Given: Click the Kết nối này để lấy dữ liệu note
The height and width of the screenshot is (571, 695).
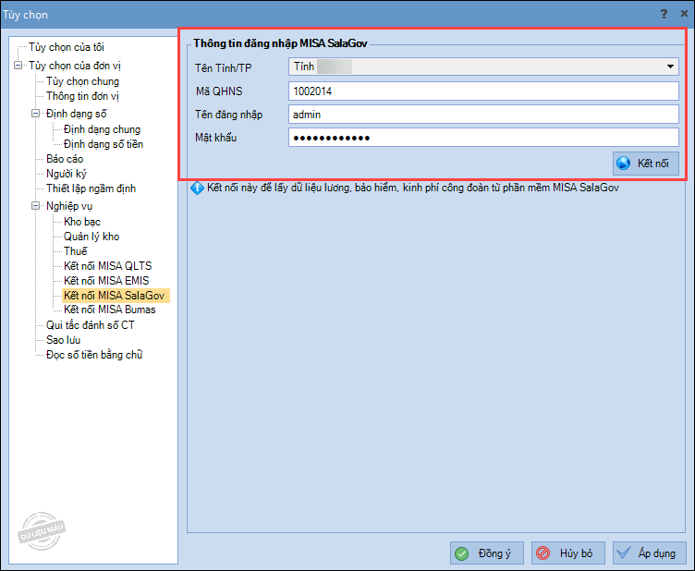Looking at the screenshot, I should 412,188.
